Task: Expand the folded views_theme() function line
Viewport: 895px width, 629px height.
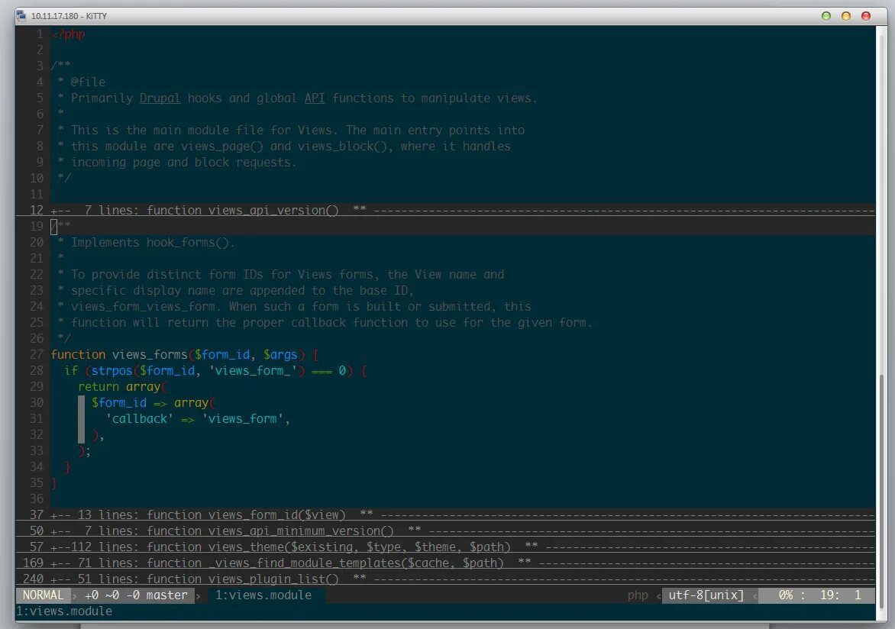Action: (x=445, y=547)
